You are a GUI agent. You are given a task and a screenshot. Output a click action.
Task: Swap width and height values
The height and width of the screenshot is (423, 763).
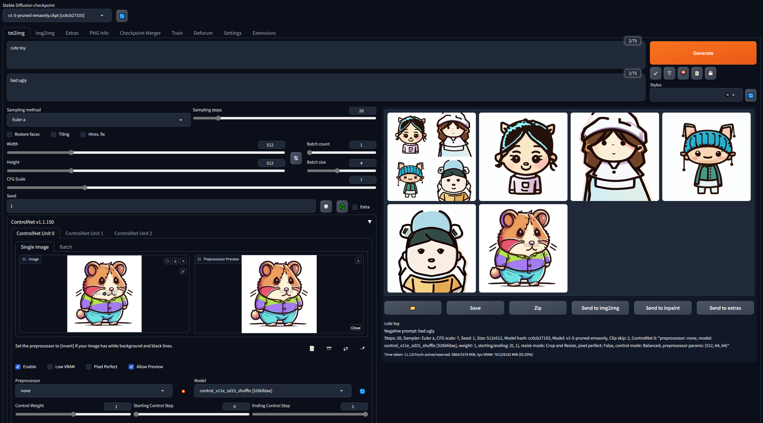(296, 158)
